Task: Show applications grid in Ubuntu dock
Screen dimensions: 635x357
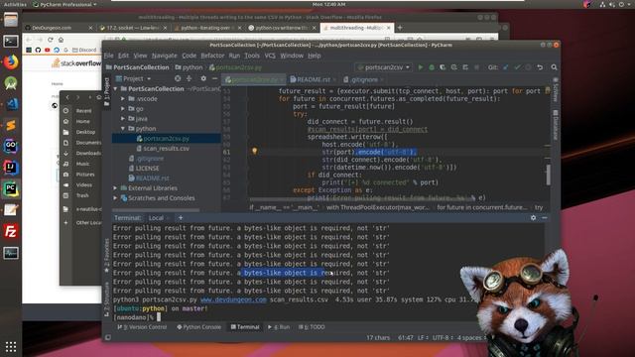Action: pyautogui.click(x=11, y=347)
